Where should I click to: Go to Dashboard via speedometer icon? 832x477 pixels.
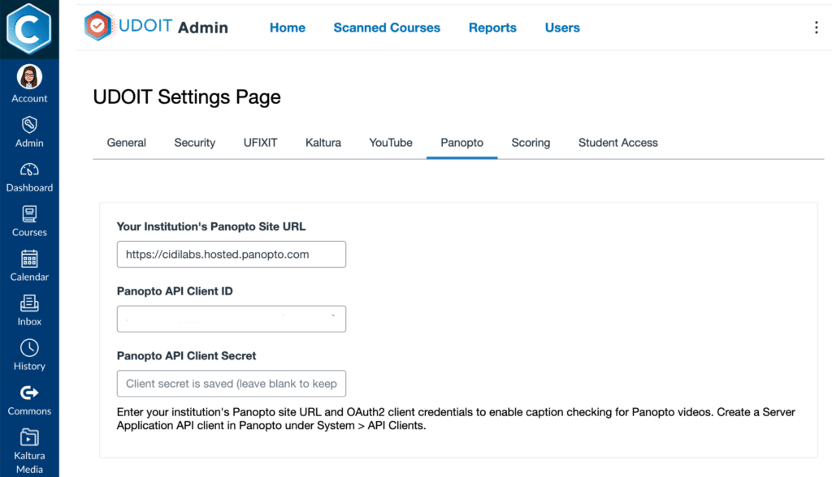coord(29,170)
